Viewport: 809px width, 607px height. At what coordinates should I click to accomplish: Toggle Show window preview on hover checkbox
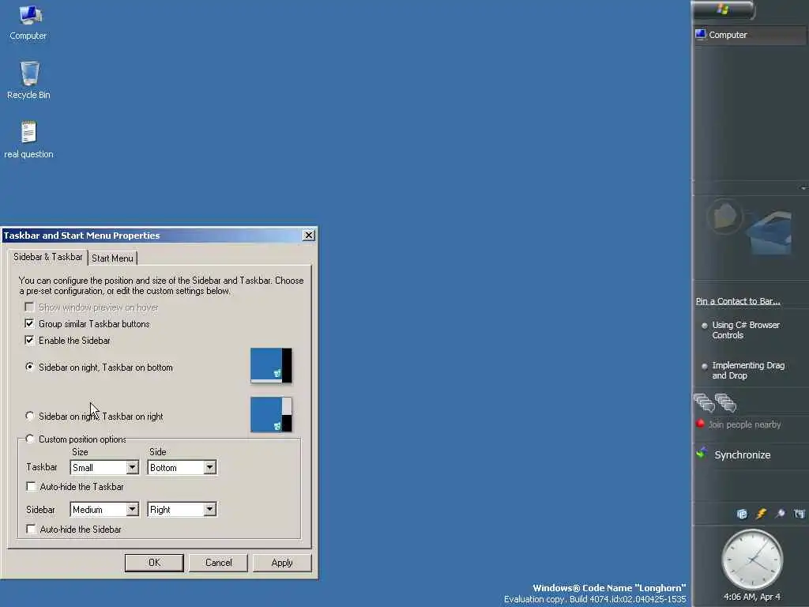point(29,307)
